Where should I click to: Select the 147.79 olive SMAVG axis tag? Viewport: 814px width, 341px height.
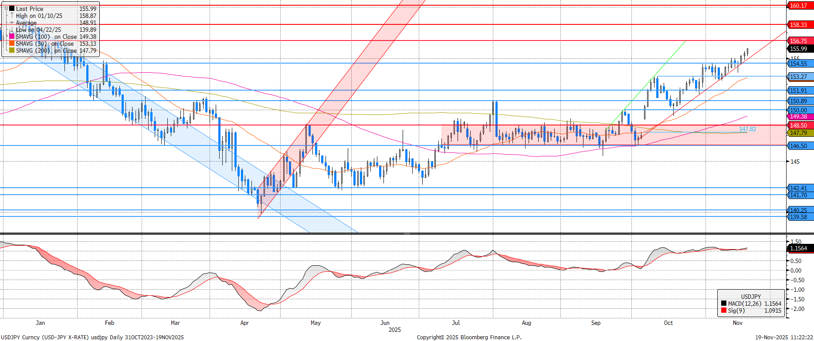[x=800, y=133]
